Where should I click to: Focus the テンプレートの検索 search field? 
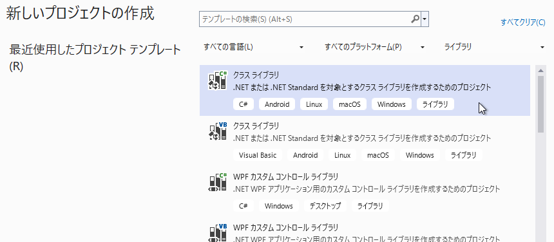click(305, 19)
